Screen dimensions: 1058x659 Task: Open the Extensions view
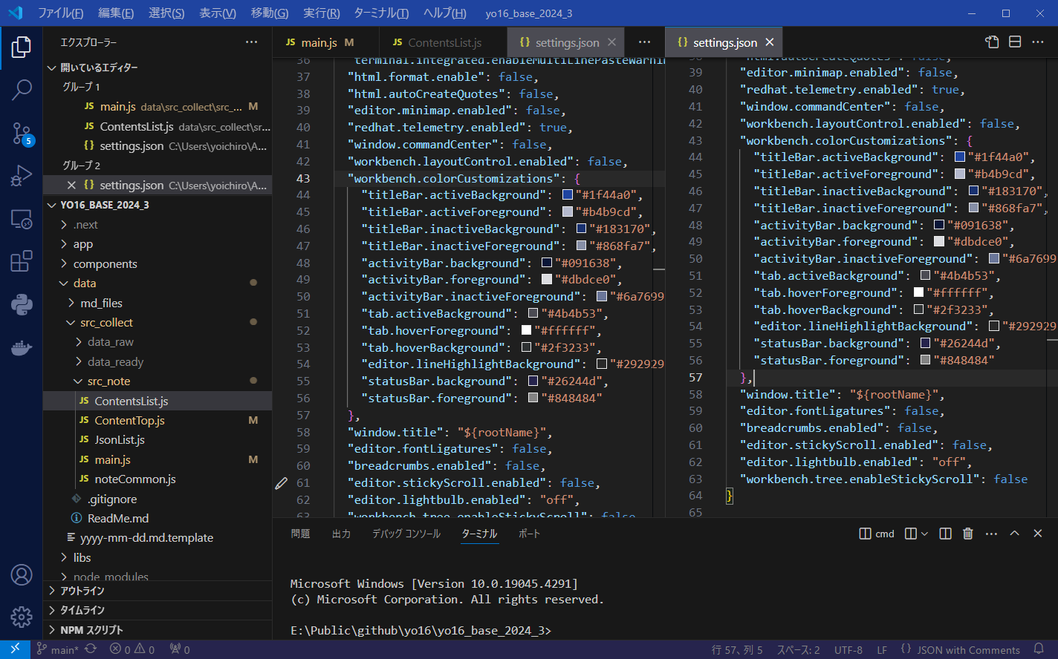[x=22, y=261]
